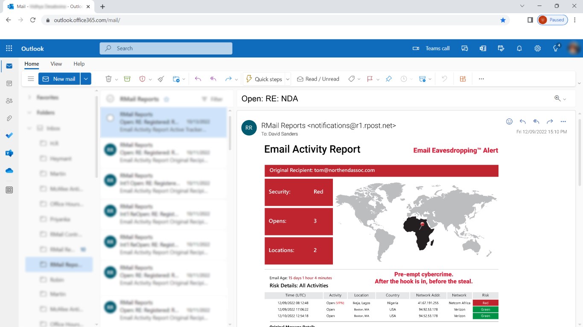Click the Rules icon in the ribbon
Viewport: 583px width, 327px height.
click(x=423, y=79)
